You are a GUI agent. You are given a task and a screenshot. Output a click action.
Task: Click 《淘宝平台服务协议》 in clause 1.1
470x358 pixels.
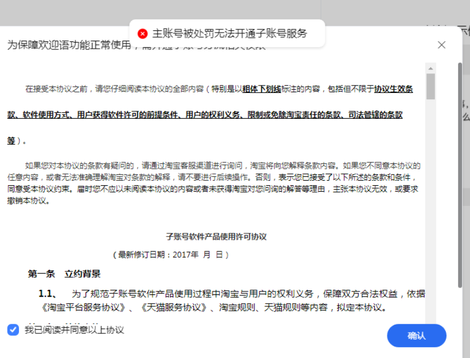(83, 308)
